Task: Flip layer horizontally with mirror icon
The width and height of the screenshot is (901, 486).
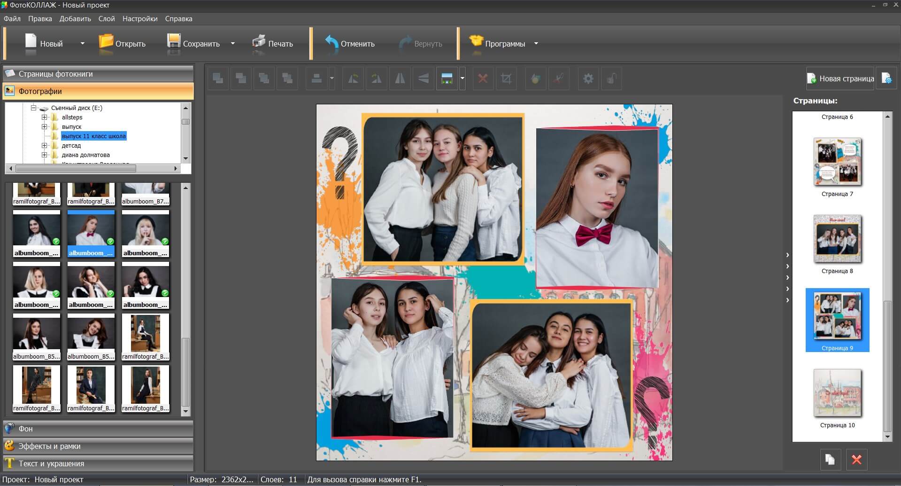Action: 400,78
